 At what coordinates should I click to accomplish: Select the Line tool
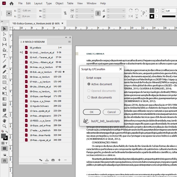point(4,61)
